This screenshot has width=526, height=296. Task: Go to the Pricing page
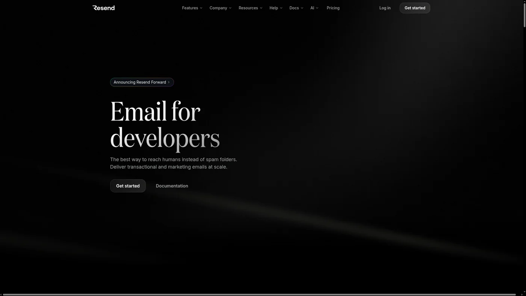pyautogui.click(x=333, y=8)
